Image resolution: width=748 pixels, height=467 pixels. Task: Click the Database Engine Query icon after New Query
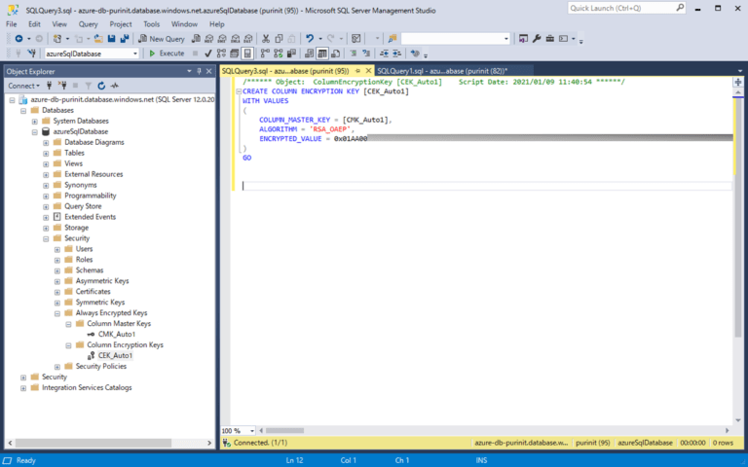196,39
